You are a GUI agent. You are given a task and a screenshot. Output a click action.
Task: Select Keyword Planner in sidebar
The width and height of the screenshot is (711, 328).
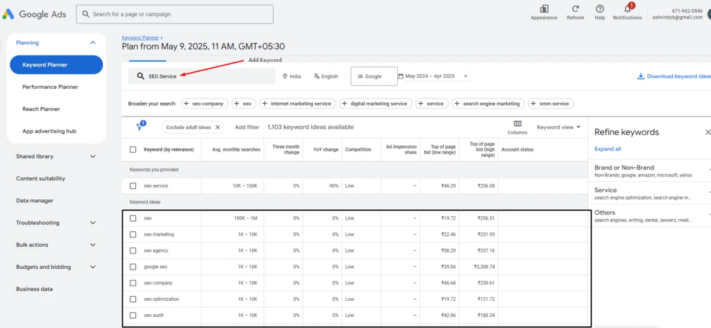pos(56,65)
